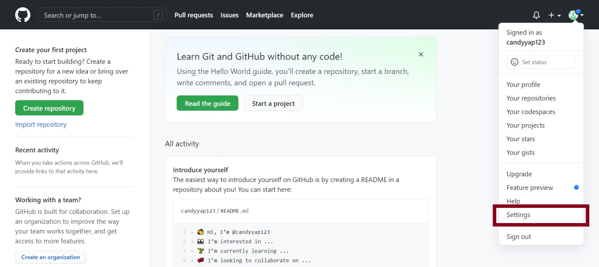The width and height of the screenshot is (599, 267).
Task: Open the notifications bell
Action: coord(536,15)
